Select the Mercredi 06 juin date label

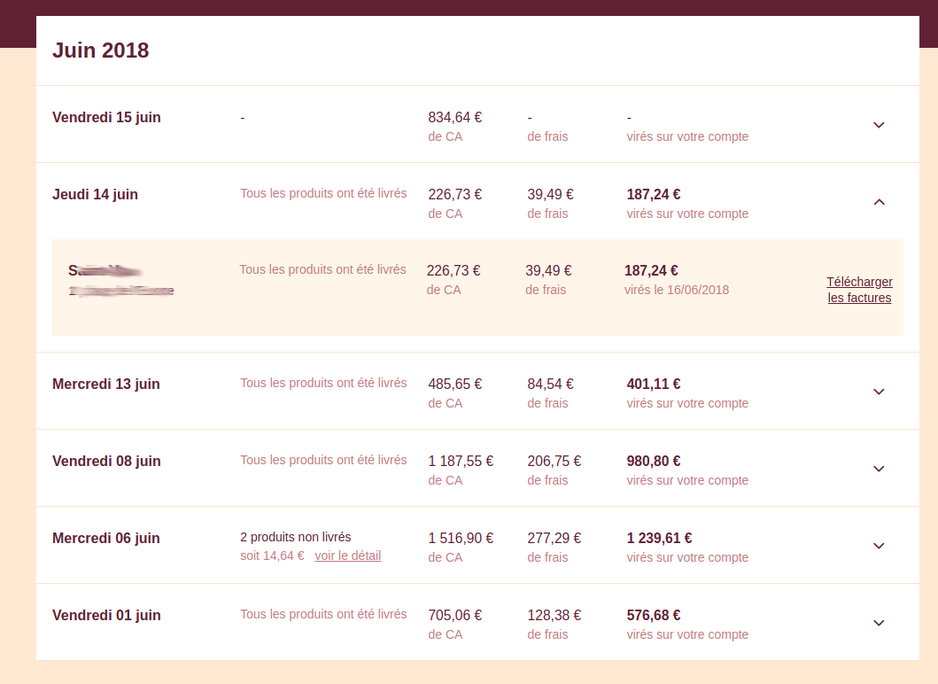click(x=106, y=539)
